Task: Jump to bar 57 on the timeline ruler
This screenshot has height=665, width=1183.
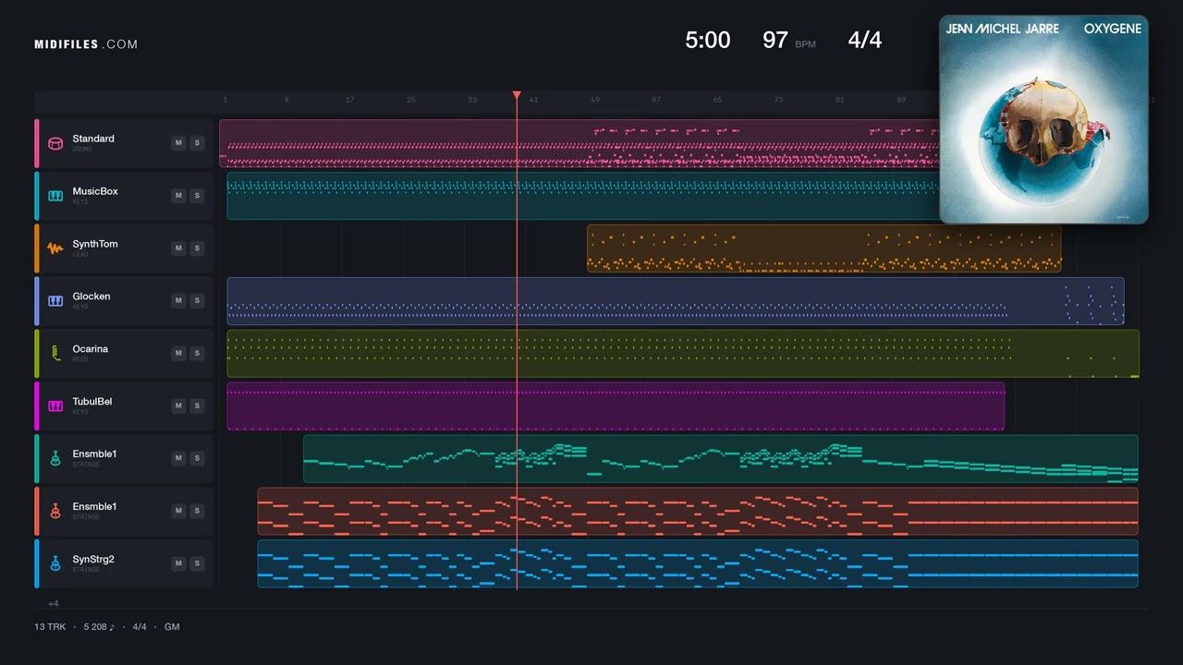Action: click(x=656, y=100)
